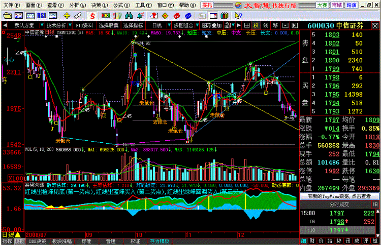
Task: Click the skip-to-end panel icon
Action: click(295, 25)
